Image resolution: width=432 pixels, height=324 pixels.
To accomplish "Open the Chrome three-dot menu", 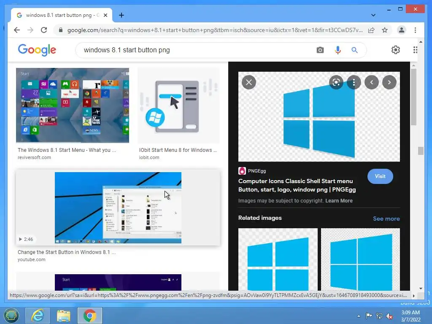I will [x=415, y=30].
